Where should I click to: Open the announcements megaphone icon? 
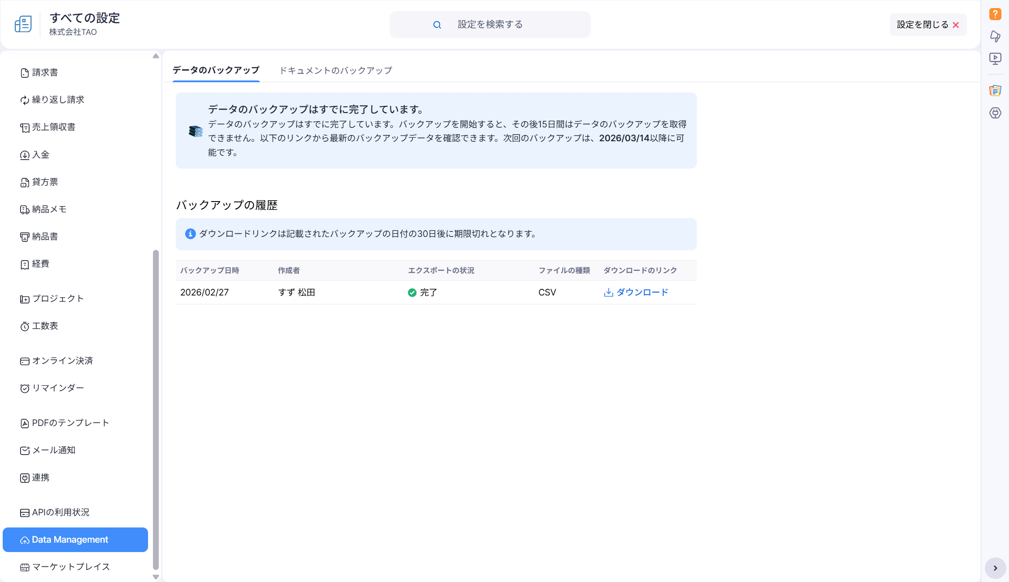coord(995,36)
